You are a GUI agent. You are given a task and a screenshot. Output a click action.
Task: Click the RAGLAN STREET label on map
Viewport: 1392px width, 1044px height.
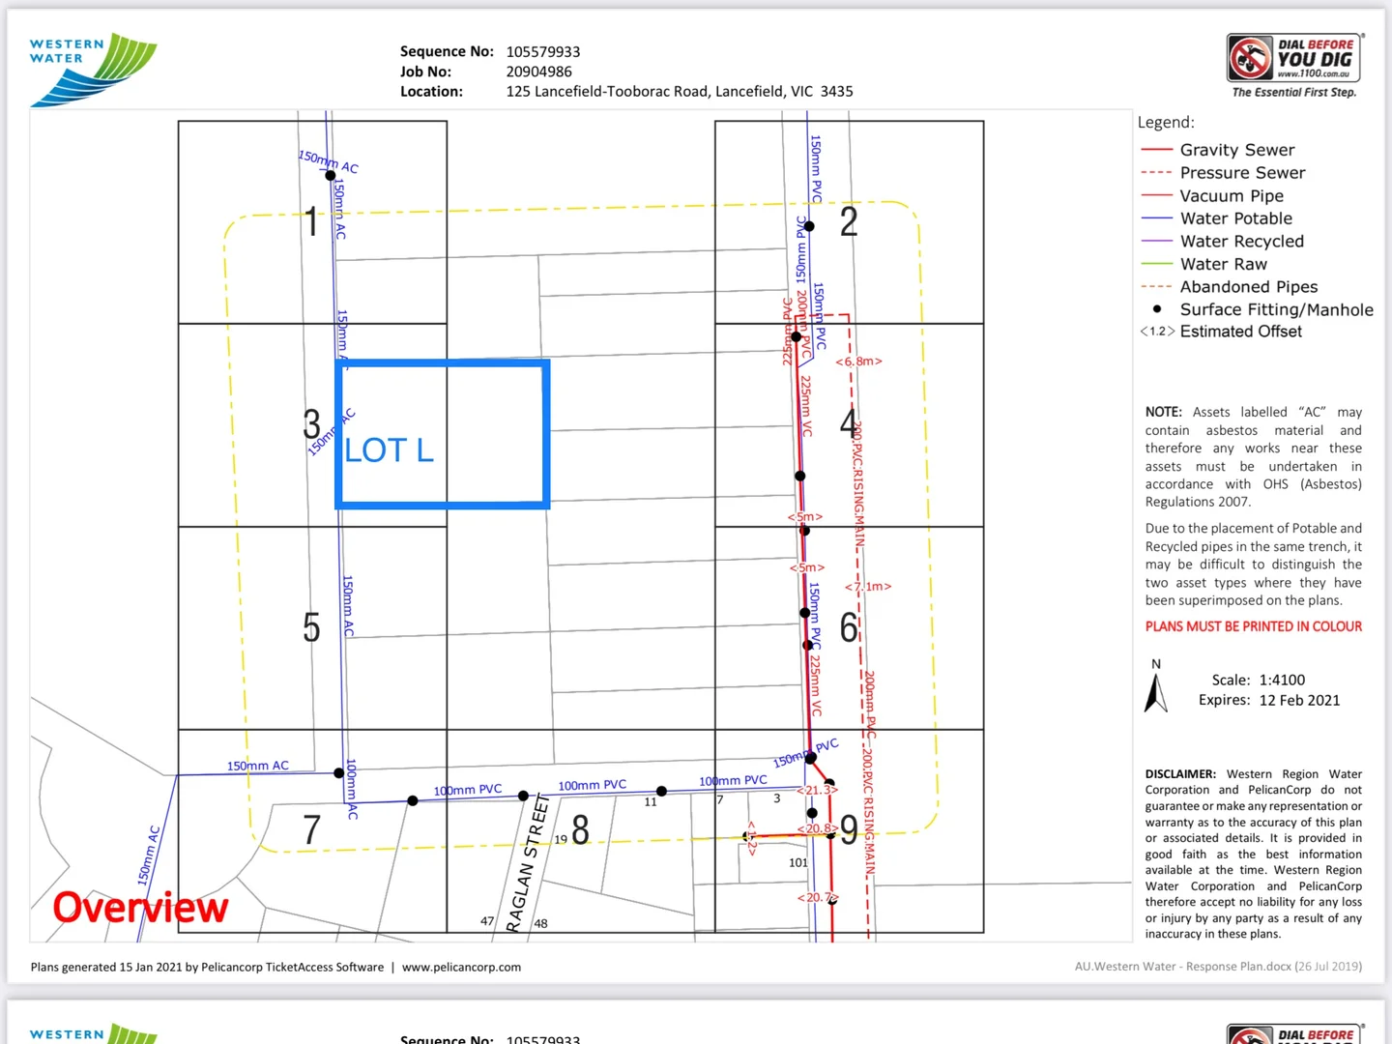pos(528,863)
